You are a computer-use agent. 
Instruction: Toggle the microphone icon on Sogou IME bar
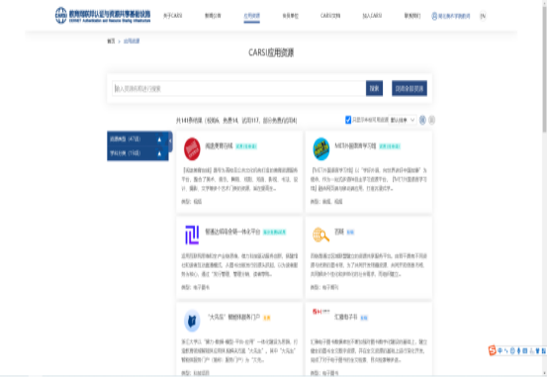point(518,350)
